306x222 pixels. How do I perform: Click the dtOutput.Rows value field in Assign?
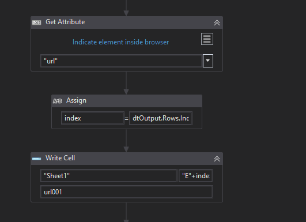[x=161, y=118]
